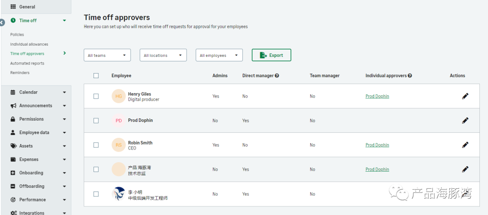The image size is (488, 215).
Task: Click the pencil edit icon for Henry Giles
Action: click(465, 96)
